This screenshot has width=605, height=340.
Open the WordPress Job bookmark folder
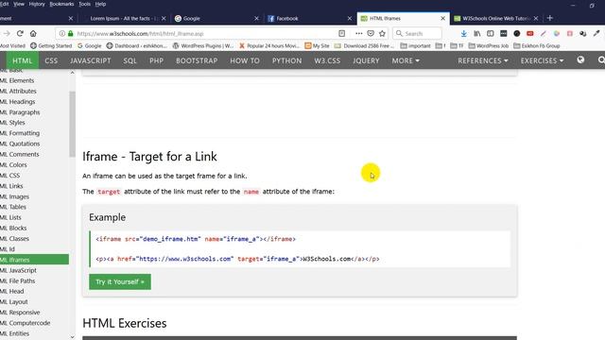point(489,46)
